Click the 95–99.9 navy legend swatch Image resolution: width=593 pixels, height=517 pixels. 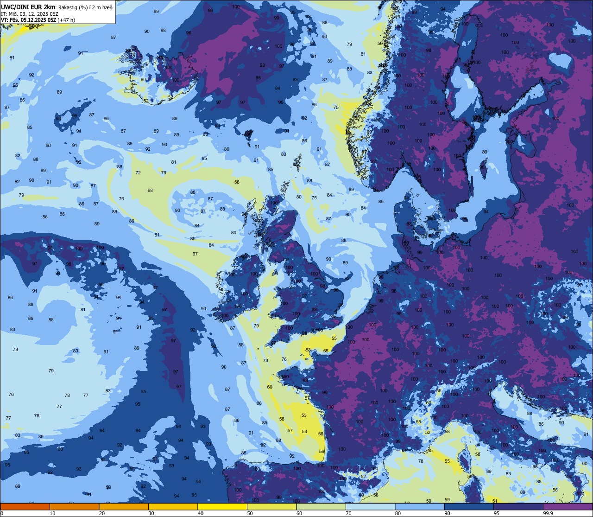pyautogui.click(x=518, y=506)
